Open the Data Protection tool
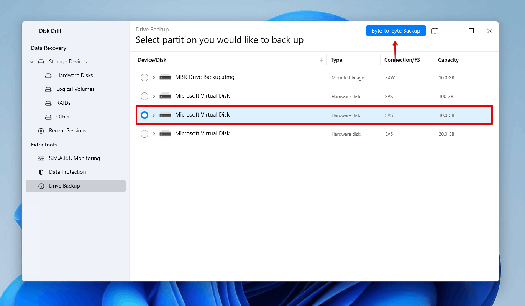This screenshot has width=525, height=306. pyautogui.click(x=67, y=172)
